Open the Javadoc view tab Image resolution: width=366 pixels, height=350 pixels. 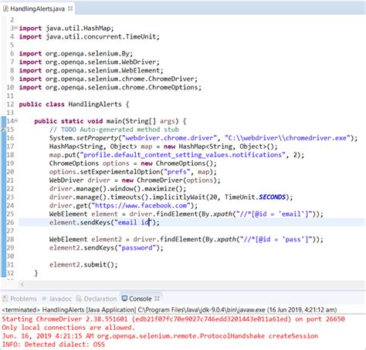coord(56,298)
